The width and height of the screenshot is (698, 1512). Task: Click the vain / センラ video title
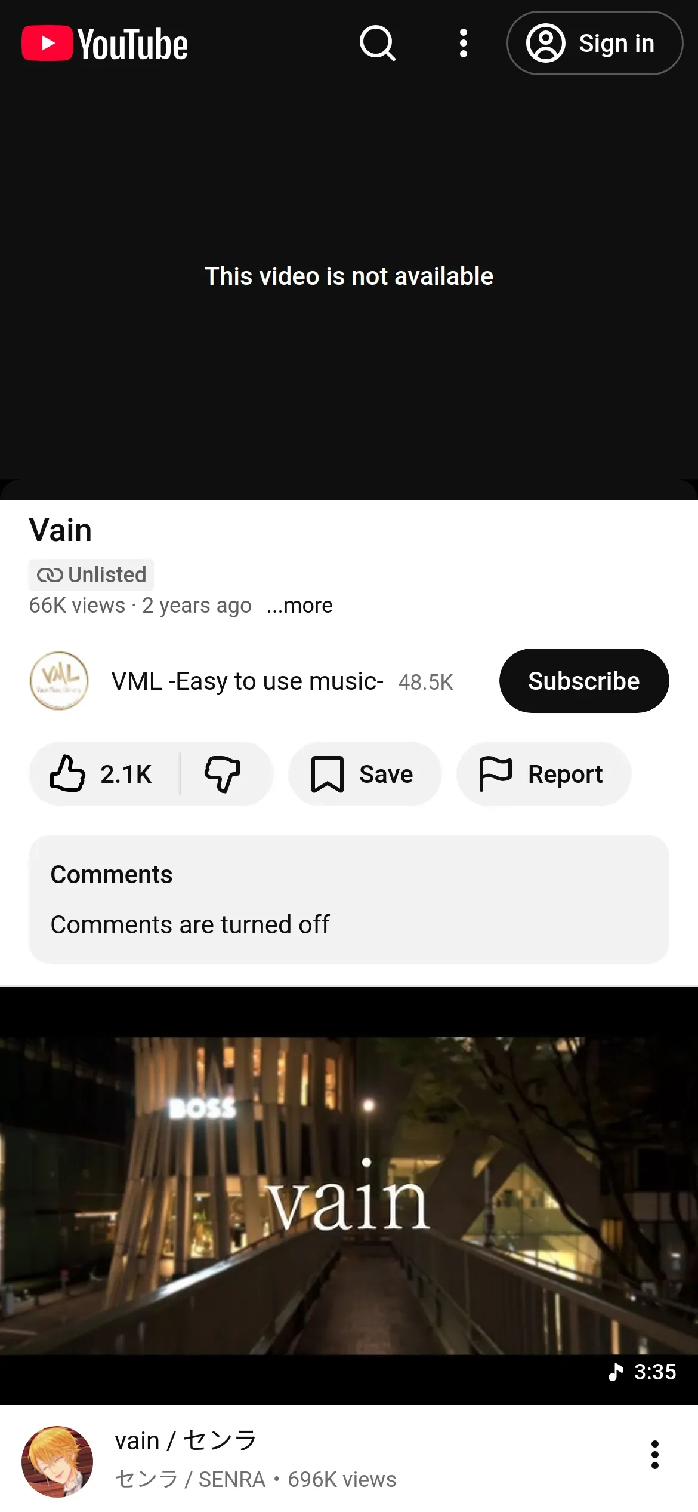(x=186, y=1441)
